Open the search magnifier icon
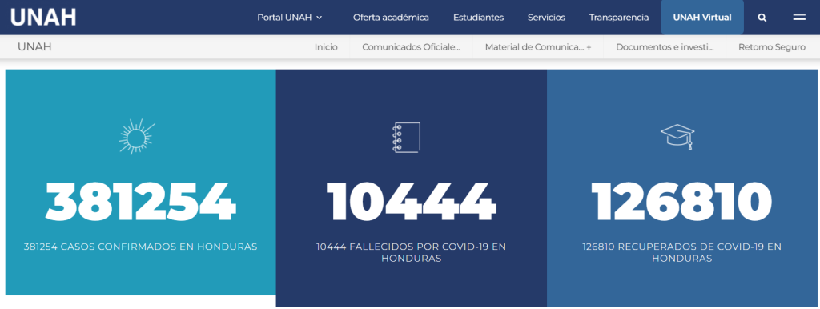The image size is (820, 309). (x=762, y=18)
